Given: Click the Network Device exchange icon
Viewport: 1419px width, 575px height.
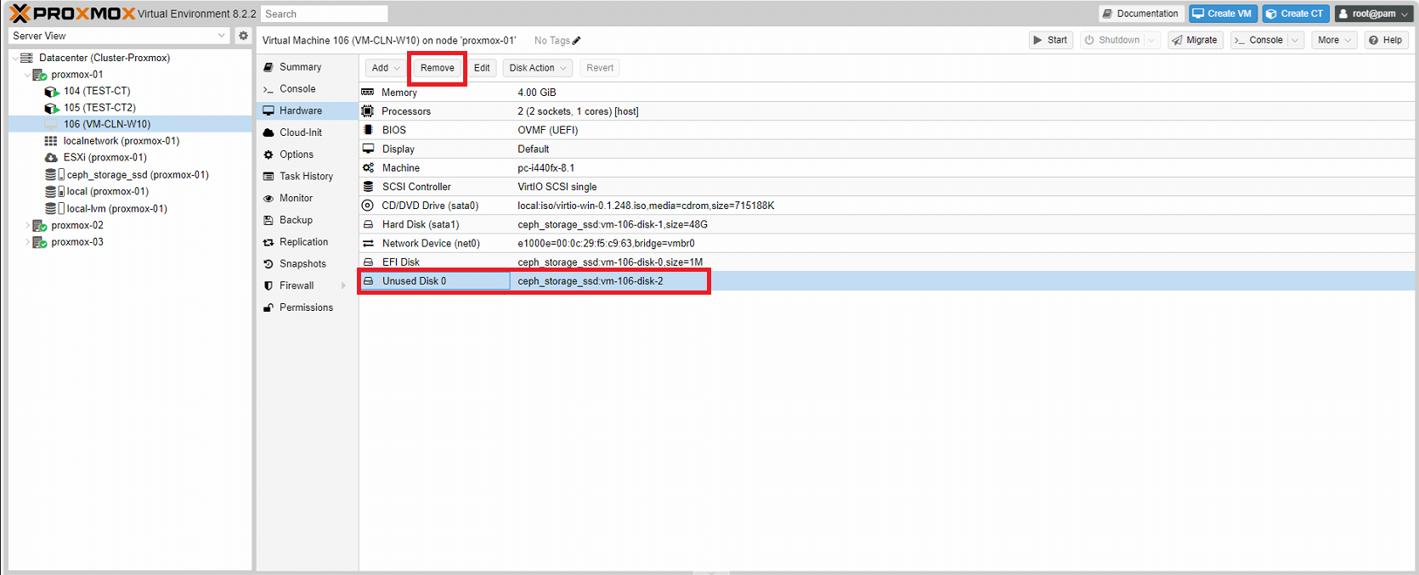Looking at the screenshot, I should click(368, 243).
